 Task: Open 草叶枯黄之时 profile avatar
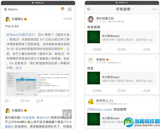coord(91,19)
